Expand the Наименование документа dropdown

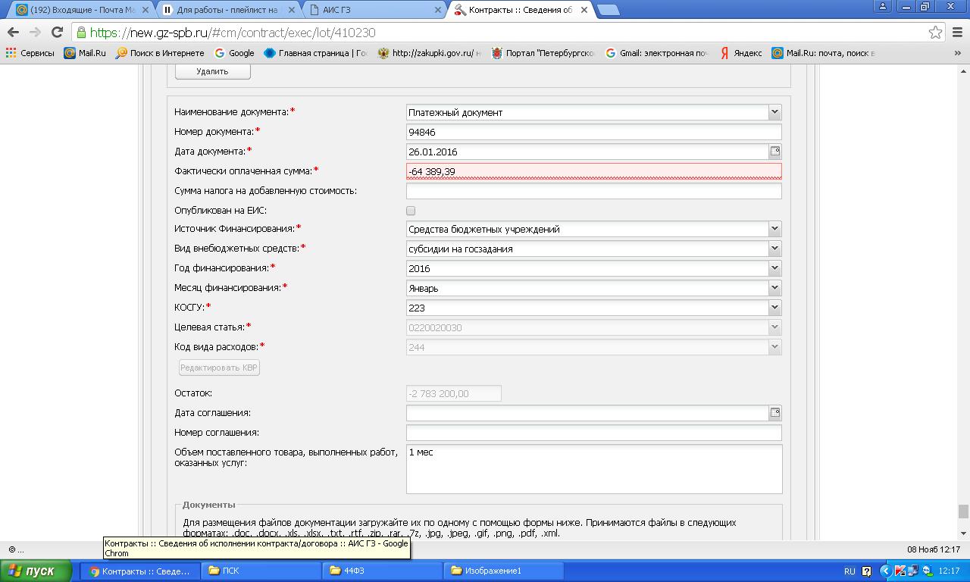tap(774, 112)
